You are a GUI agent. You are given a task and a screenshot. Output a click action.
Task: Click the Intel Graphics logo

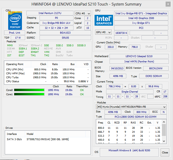tap(104, 20)
